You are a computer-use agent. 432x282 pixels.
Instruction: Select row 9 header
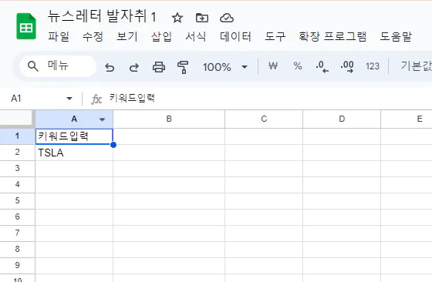[17, 266]
